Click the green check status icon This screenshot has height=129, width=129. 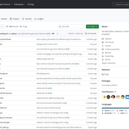[57, 34]
